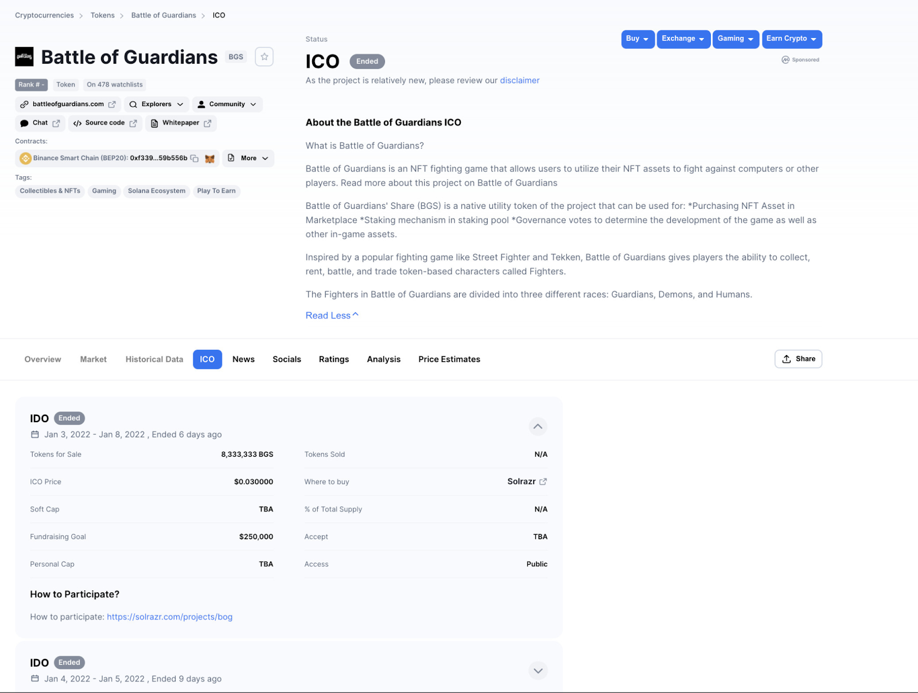The height and width of the screenshot is (693, 918).
Task: Open the Gaming dropdown menu in header
Action: (x=736, y=39)
